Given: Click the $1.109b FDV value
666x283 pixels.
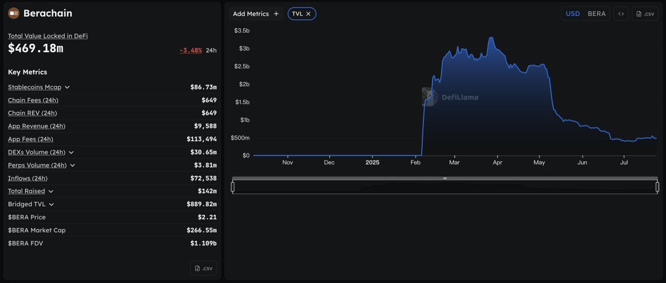Looking at the screenshot, I should 203,243.
